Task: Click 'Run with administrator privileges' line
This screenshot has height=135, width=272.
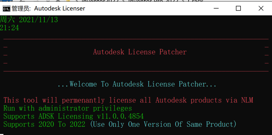Action: 68,108
